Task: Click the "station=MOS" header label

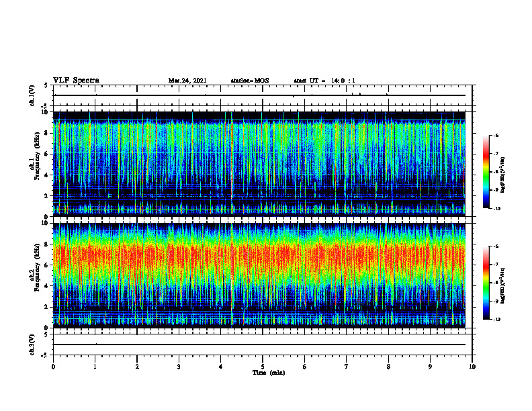Action: 250,81
